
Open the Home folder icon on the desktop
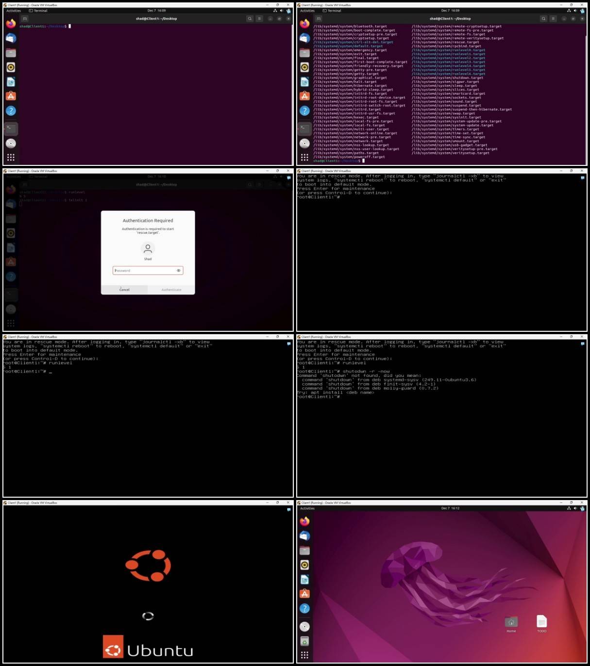[x=511, y=624]
